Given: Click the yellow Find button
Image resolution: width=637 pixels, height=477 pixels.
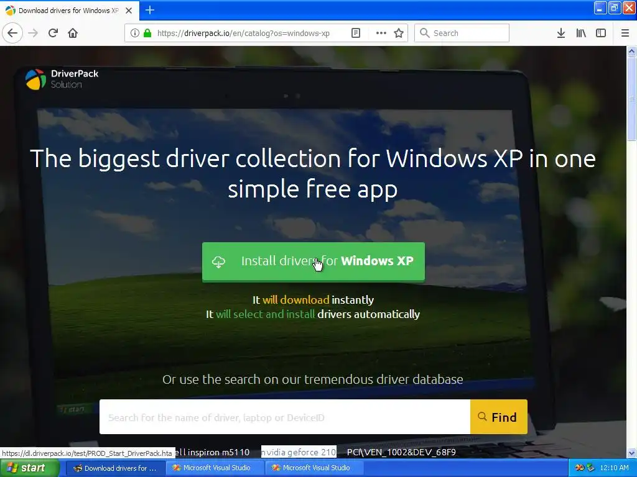Looking at the screenshot, I should point(499,417).
